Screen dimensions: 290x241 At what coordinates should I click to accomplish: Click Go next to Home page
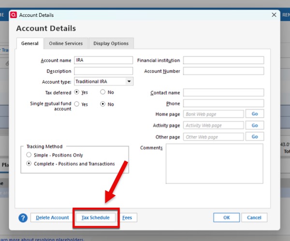point(255,113)
